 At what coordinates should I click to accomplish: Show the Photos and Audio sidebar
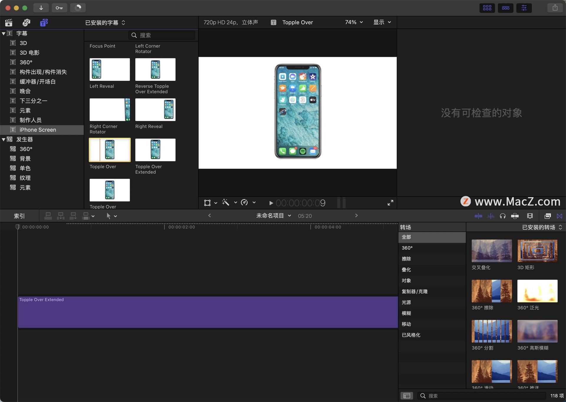[27, 22]
